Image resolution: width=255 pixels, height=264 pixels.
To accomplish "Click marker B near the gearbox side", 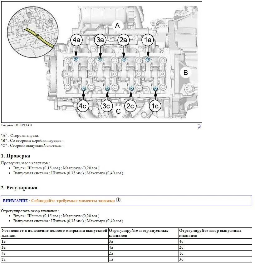I will tap(186, 73).
